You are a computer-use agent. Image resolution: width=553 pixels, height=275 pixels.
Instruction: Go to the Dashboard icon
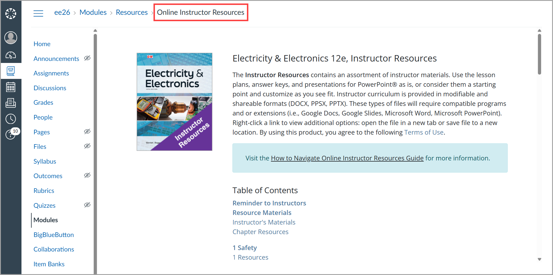(11, 55)
